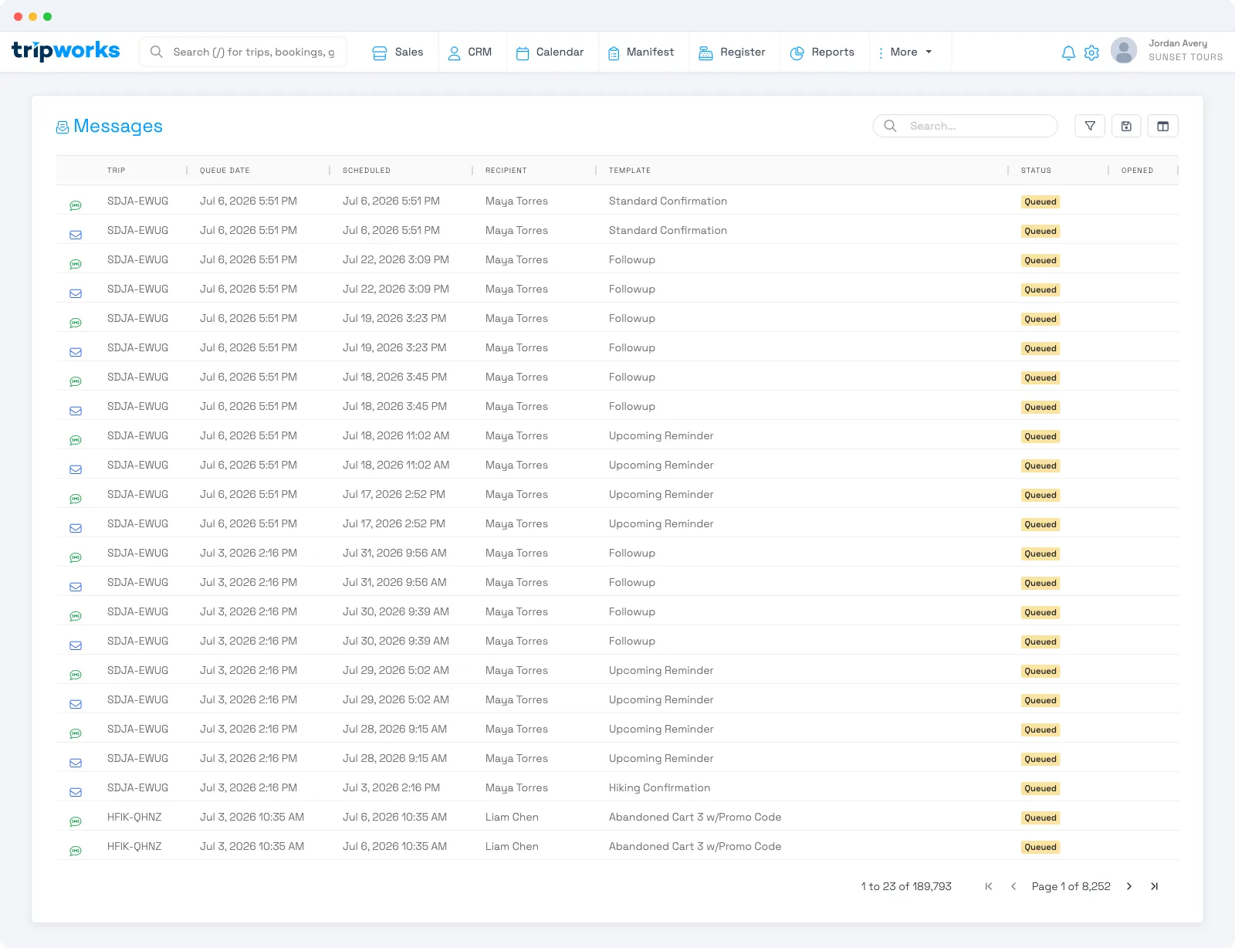Viewport: 1235px width, 948px height.
Task: Click into the Messages search field
Action: (965, 126)
